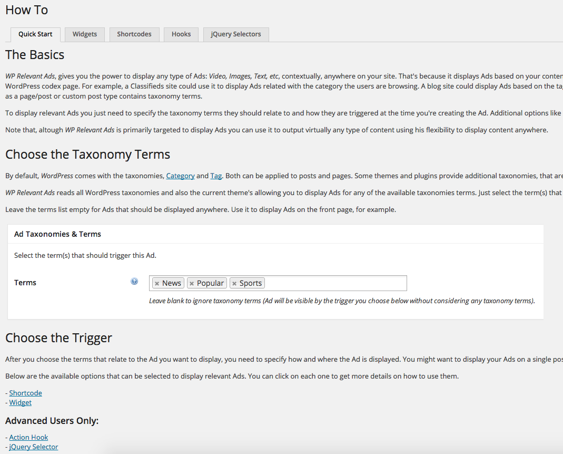Remove the Sports term using its x icon
Viewport: 563px width, 454px height.
(234, 283)
